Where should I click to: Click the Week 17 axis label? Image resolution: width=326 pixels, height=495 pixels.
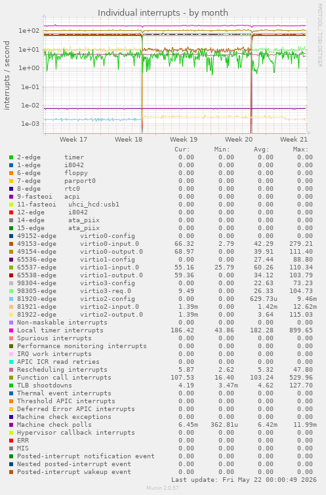click(73, 139)
